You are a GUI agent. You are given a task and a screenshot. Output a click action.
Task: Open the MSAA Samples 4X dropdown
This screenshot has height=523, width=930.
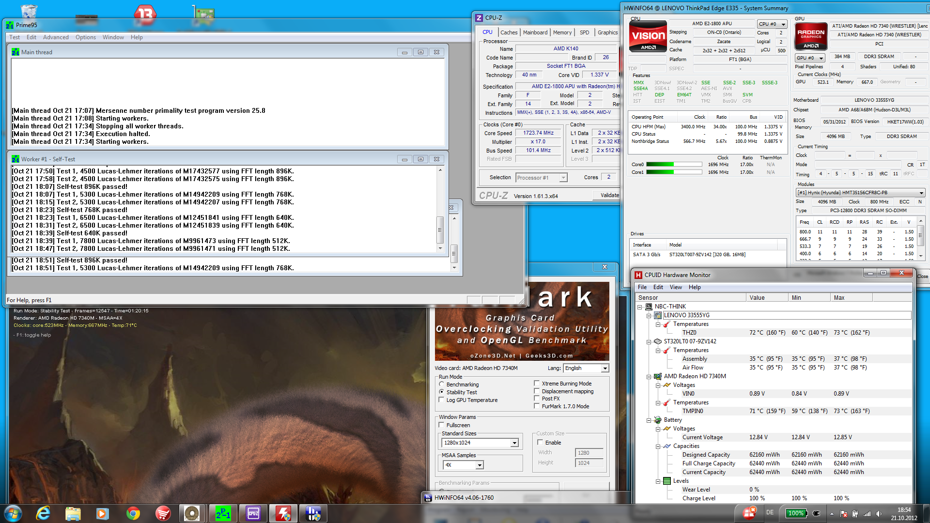click(x=463, y=465)
